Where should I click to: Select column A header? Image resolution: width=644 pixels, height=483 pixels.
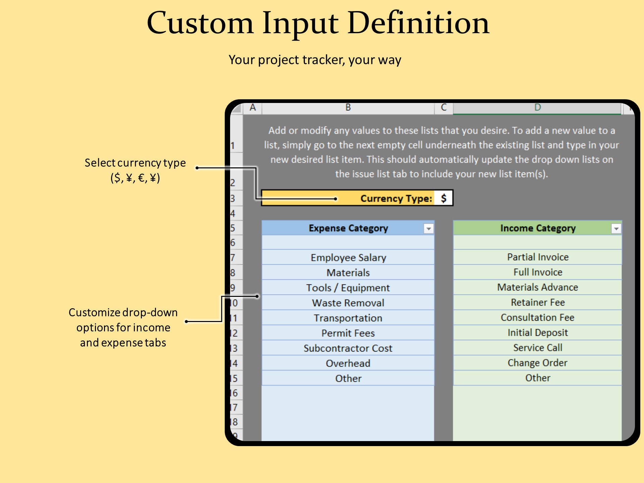point(253,108)
